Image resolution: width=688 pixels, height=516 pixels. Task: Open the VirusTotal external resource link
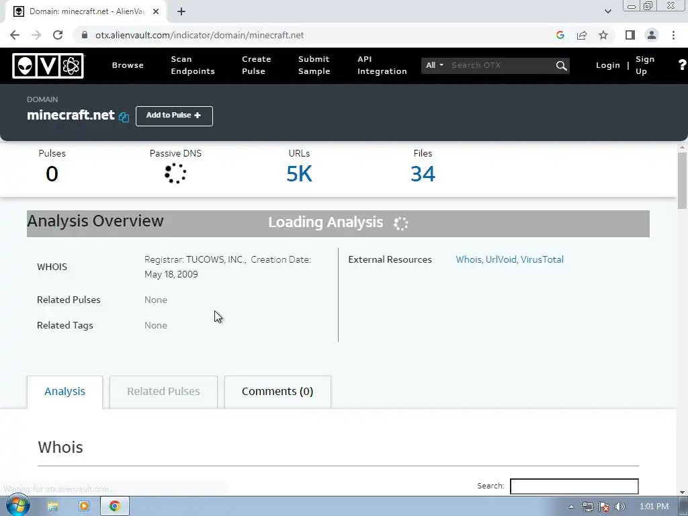point(542,259)
